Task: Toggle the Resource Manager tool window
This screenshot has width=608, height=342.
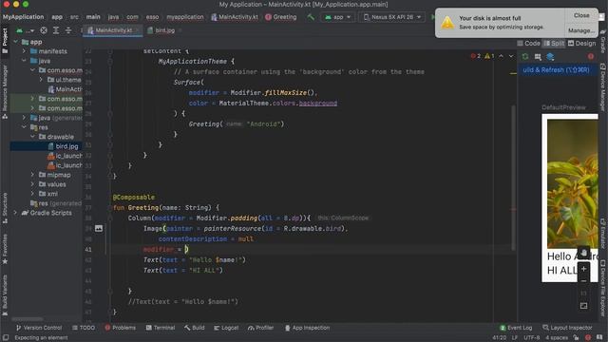Action: pos(5,92)
